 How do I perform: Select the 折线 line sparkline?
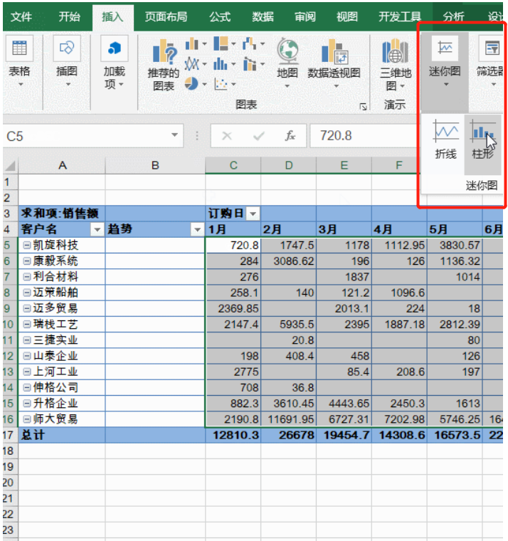pyautogui.click(x=446, y=139)
